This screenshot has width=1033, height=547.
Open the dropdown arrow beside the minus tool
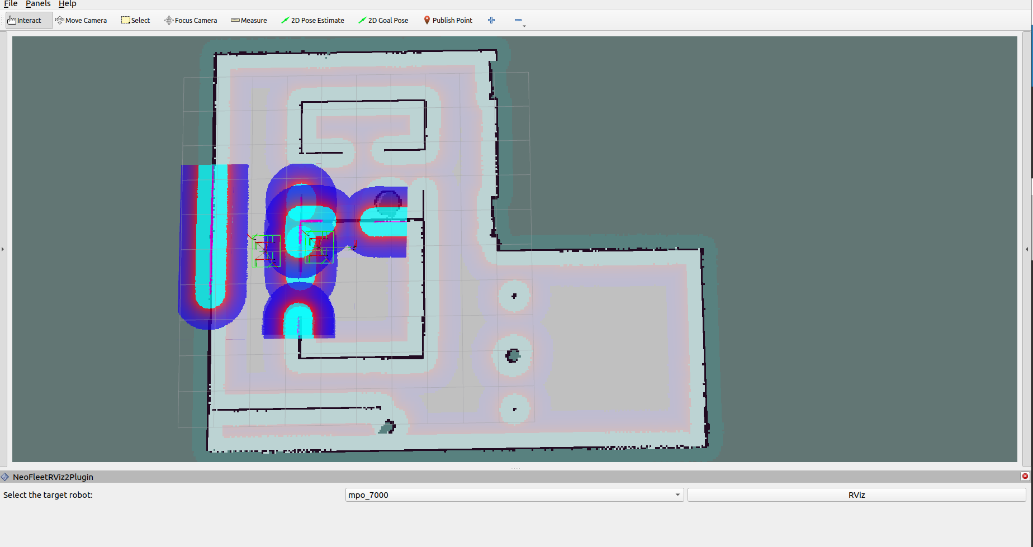524,25
